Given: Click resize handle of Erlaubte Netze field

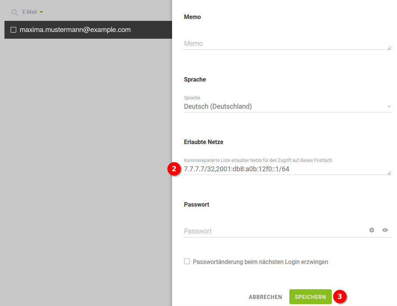Looking at the screenshot, I should pyautogui.click(x=389, y=173).
